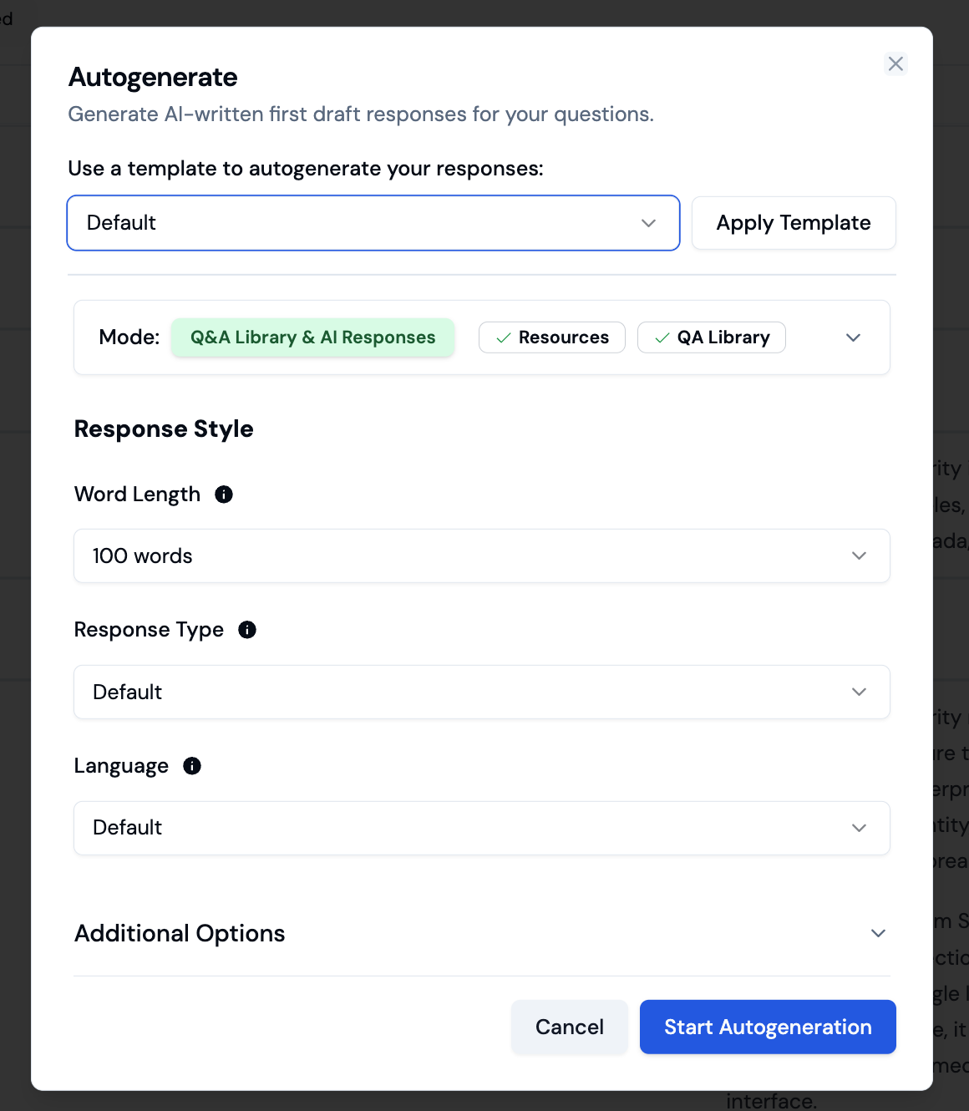Viewport: 969px width, 1111px height.
Task: Click the Word Length dropdown chevron
Action: coord(859,555)
